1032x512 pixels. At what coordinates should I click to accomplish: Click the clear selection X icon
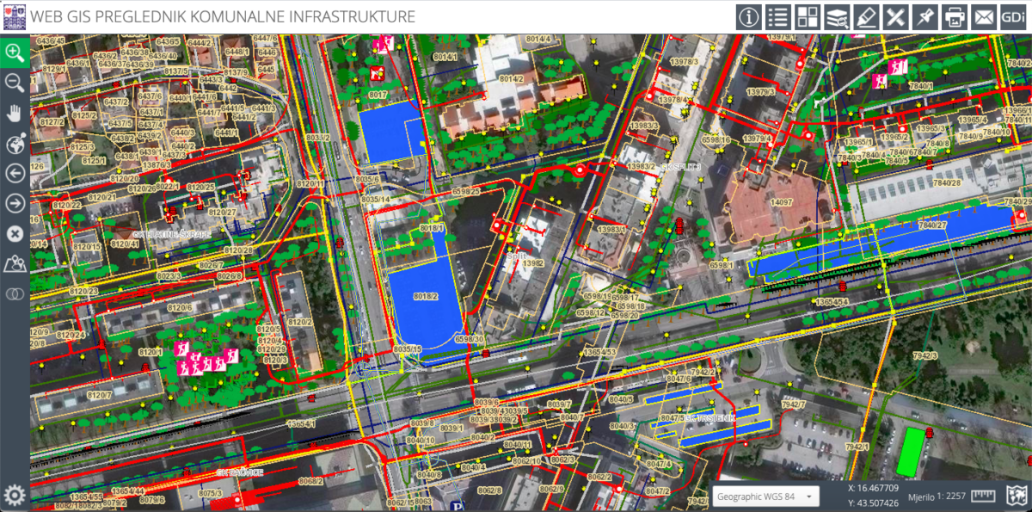click(15, 233)
